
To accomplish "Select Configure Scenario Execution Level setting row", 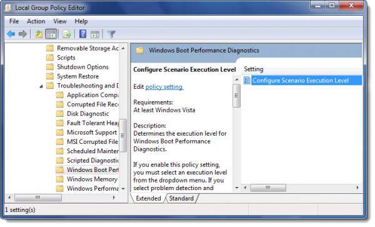I will 302,81.
